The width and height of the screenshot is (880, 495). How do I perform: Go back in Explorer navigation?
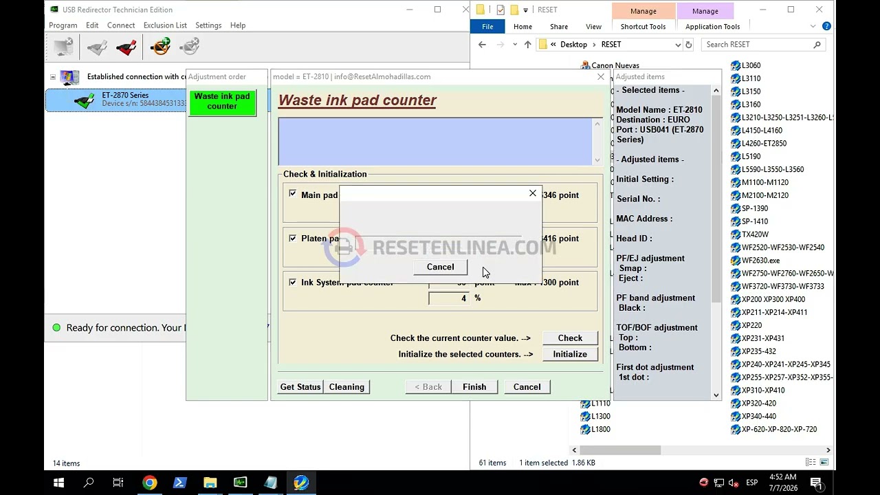click(x=482, y=45)
